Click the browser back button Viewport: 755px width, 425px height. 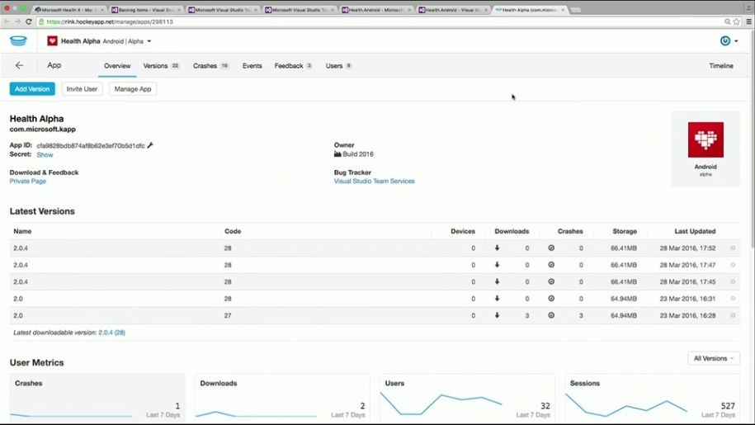7,21
